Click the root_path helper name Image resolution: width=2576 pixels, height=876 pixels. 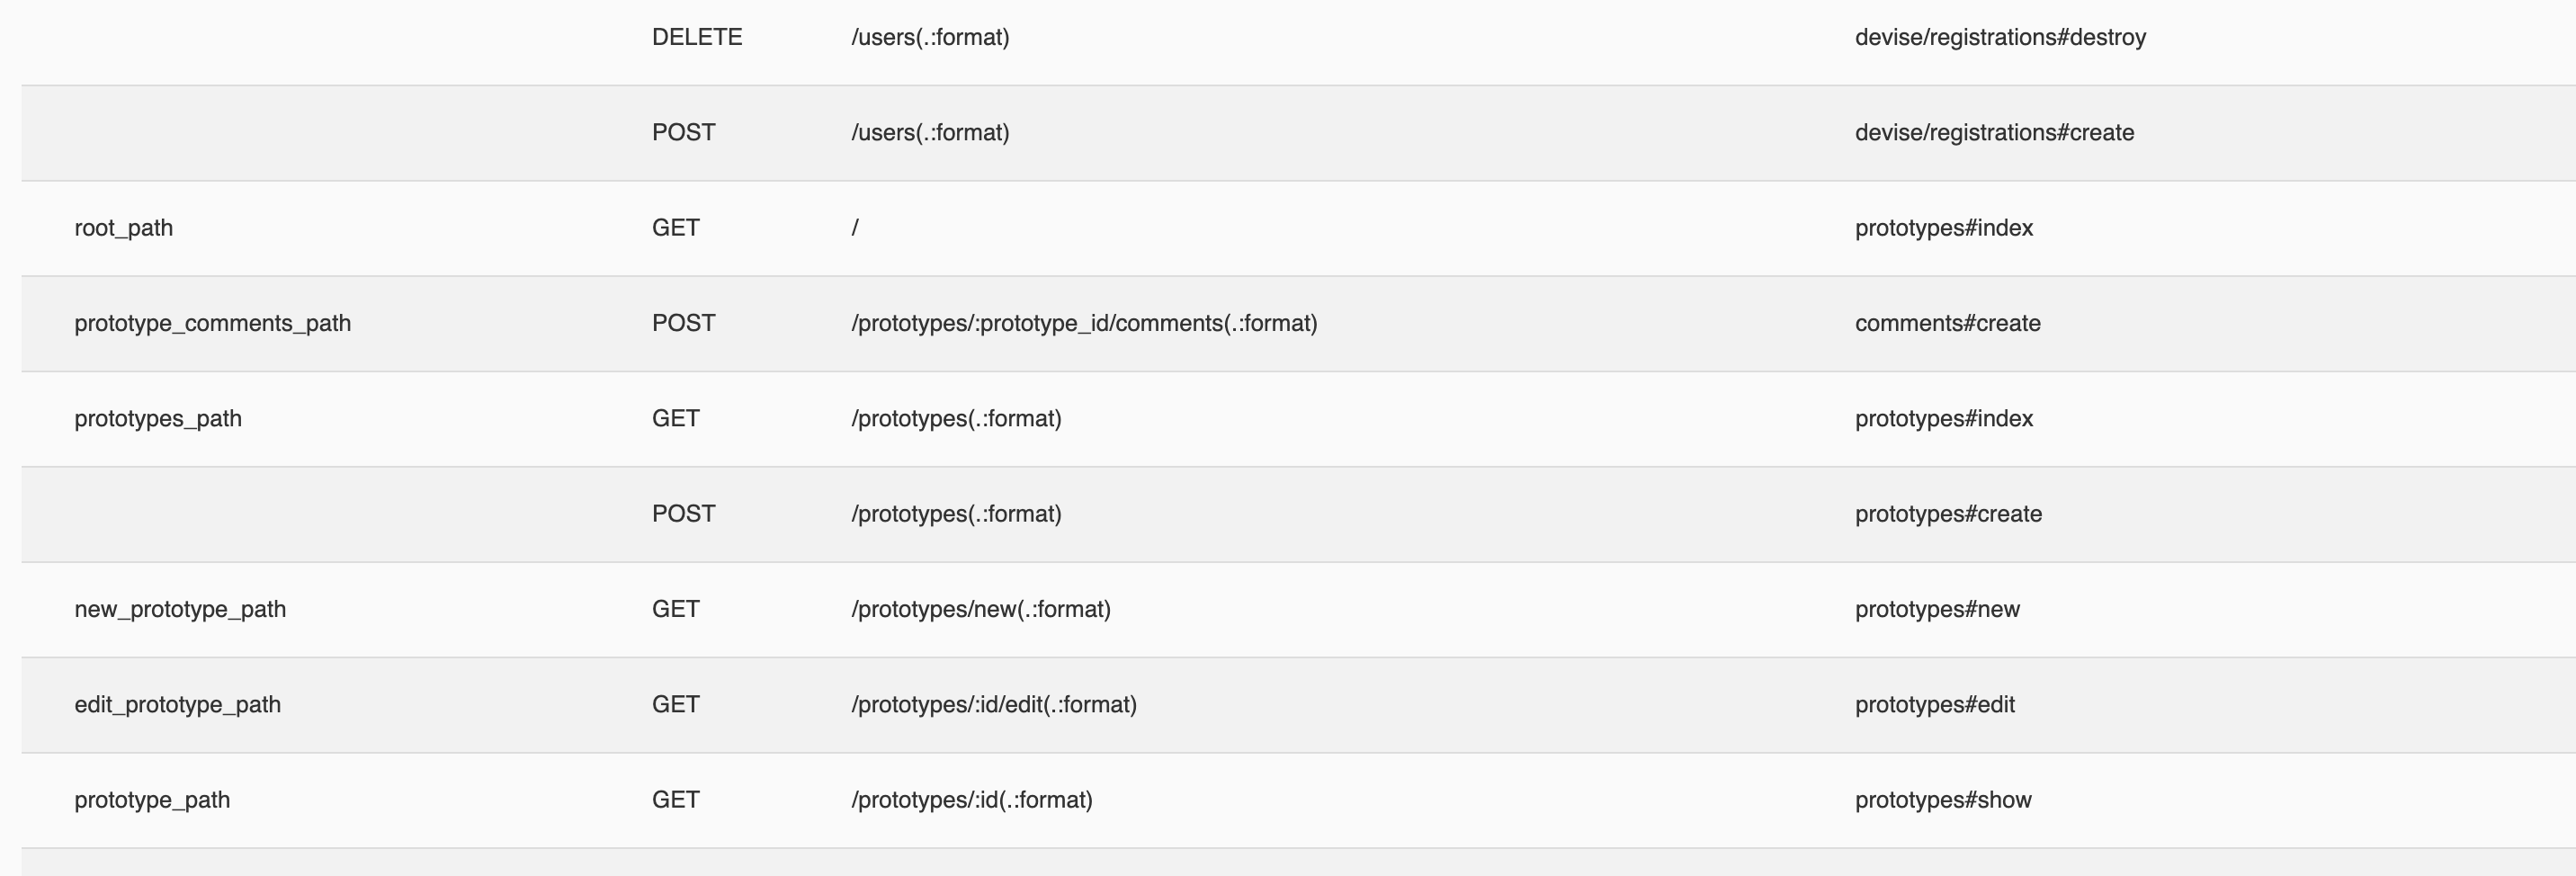pyautogui.click(x=123, y=228)
